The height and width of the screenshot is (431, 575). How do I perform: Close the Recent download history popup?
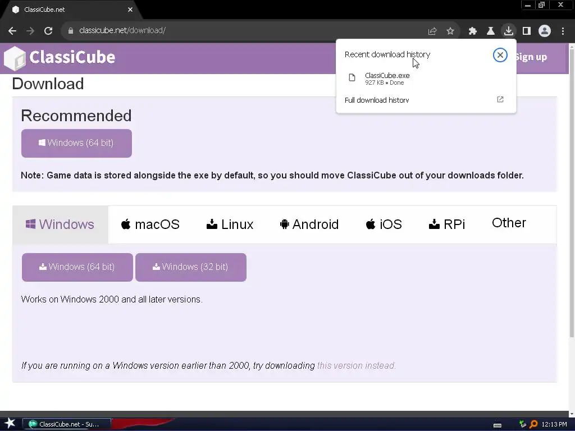[x=500, y=55]
